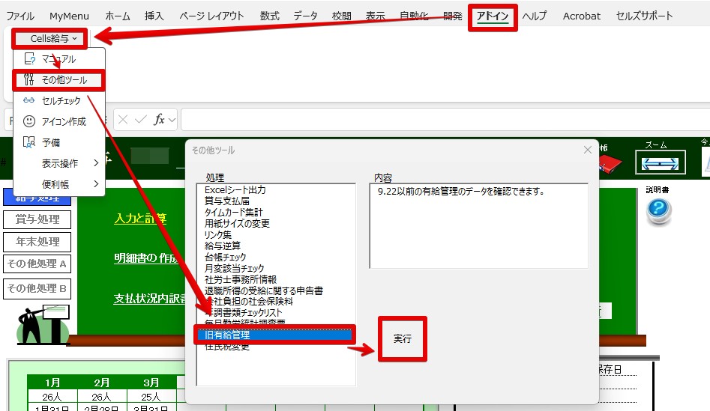The image size is (710, 411).
Task: Select the その他ツール wrench icon
Action: (30, 79)
